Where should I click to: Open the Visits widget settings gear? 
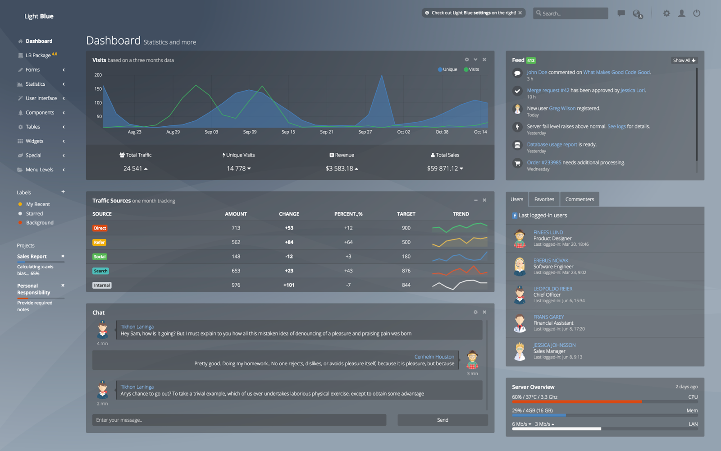pyautogui.click(x=466, y=59)
